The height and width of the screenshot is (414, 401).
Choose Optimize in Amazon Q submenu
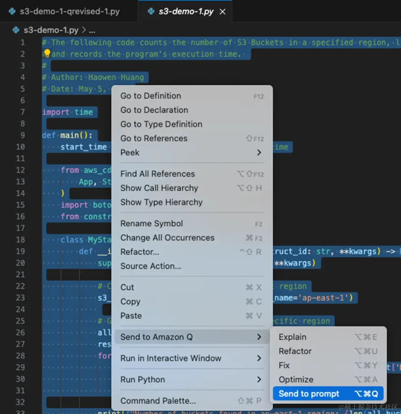[328, 380]
